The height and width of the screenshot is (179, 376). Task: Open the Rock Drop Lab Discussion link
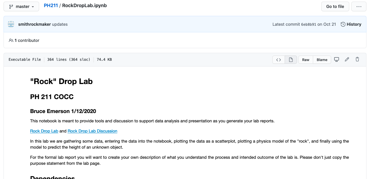click(x=92, y=131)
